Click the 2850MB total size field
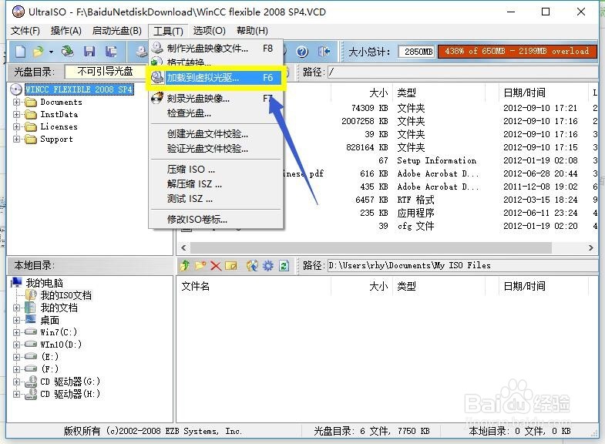 tap(416, 52)
